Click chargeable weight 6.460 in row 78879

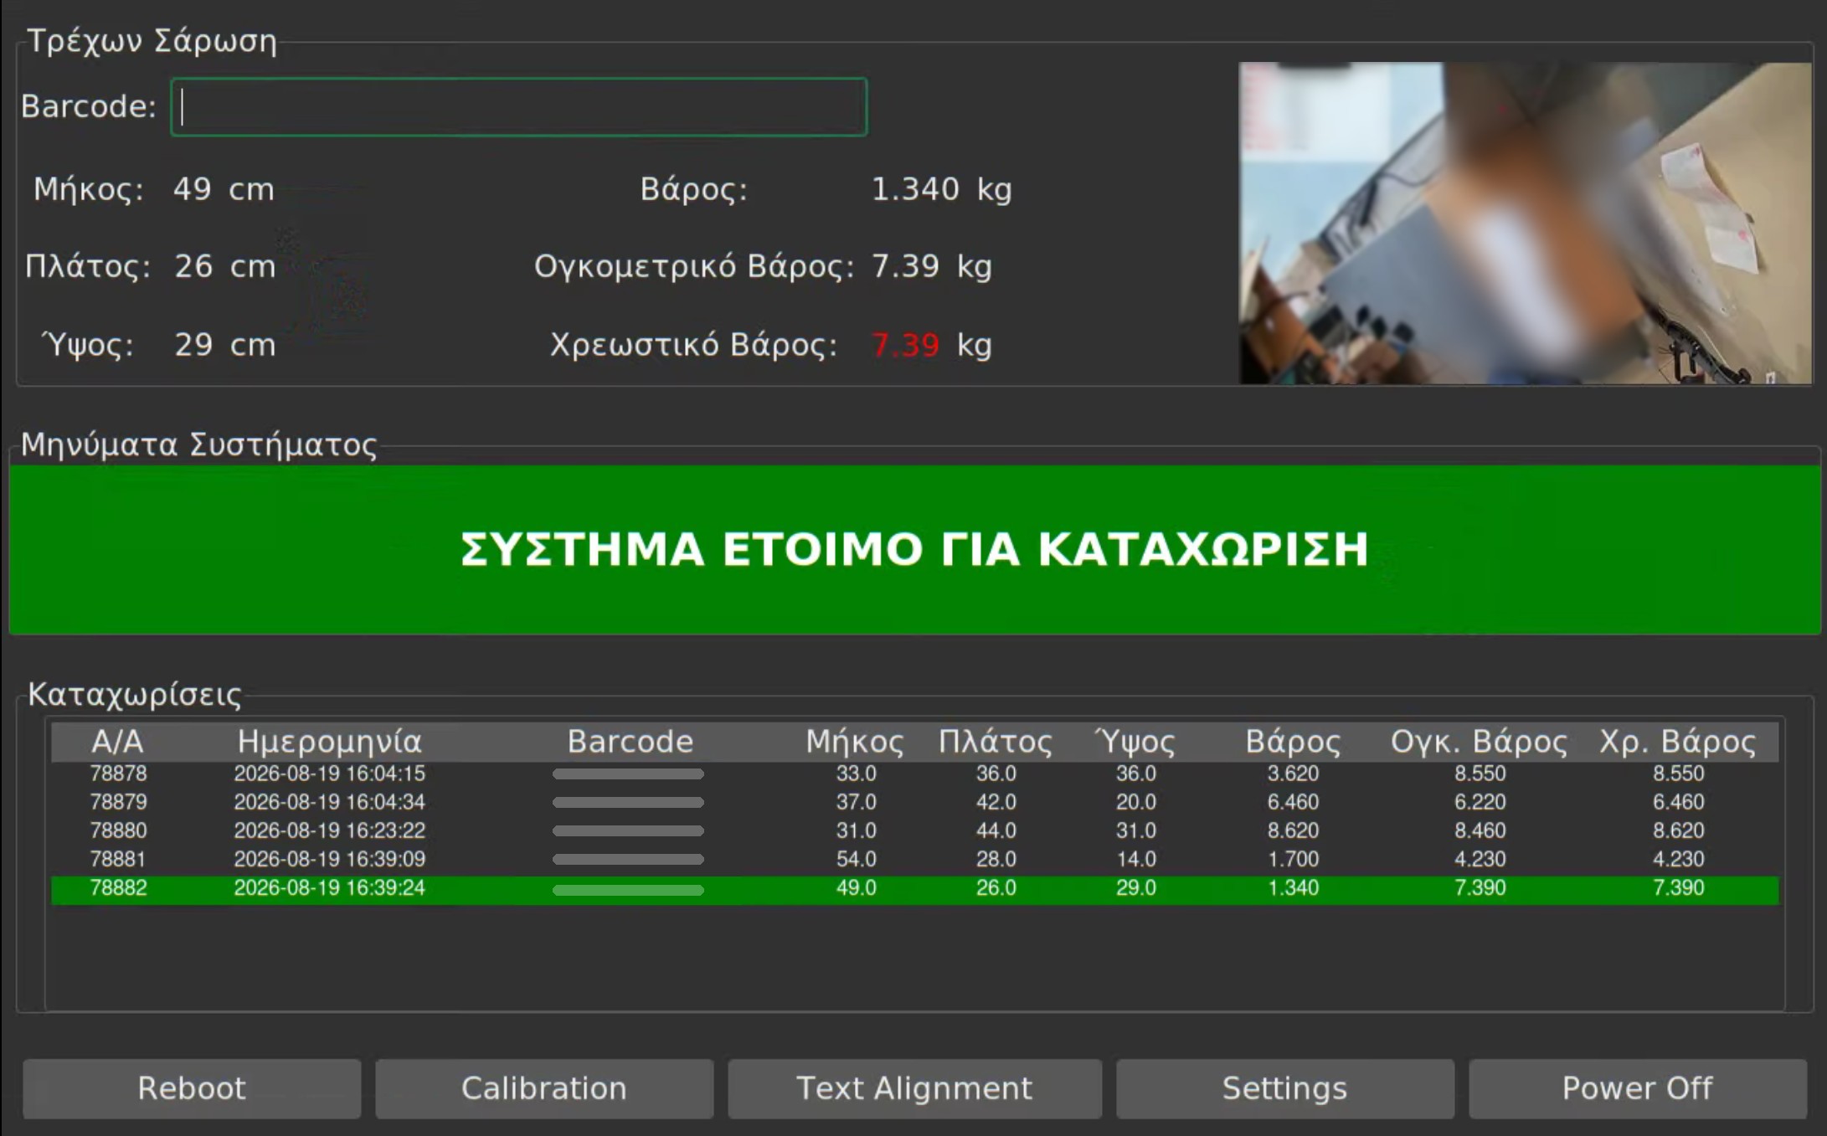tap(1678, 802)
